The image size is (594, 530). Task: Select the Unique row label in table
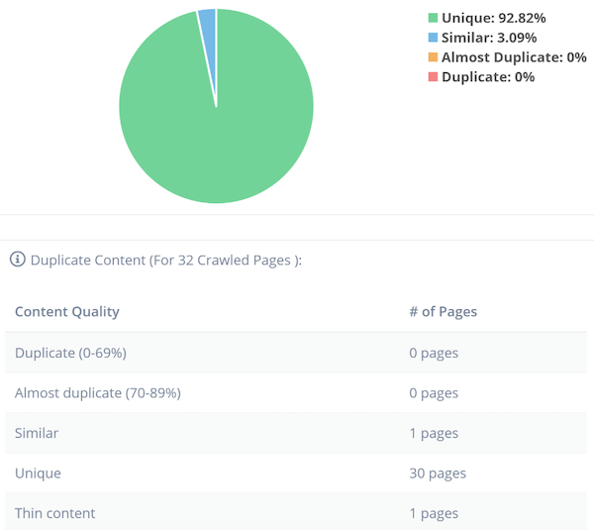tap(38, 474)
